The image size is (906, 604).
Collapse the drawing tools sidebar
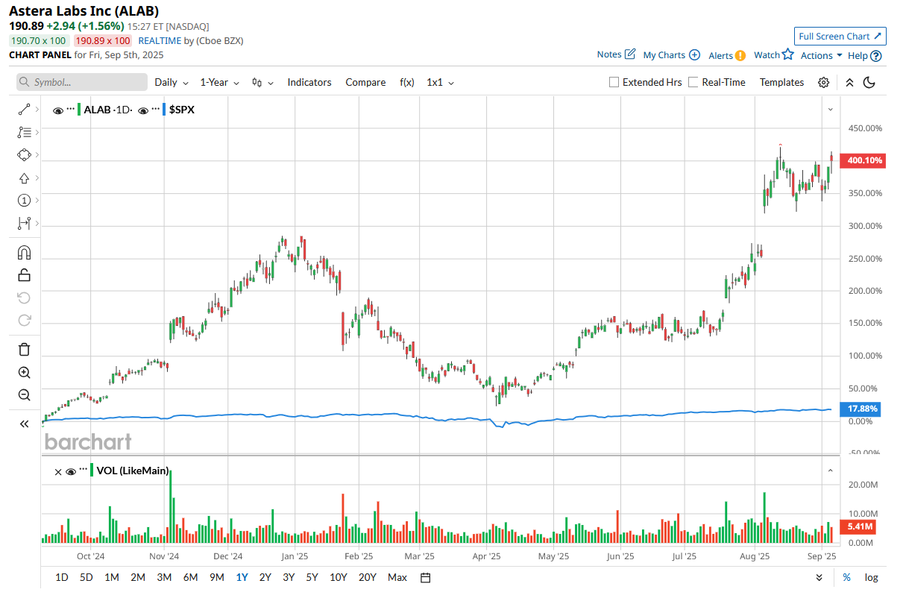[24, 424]
